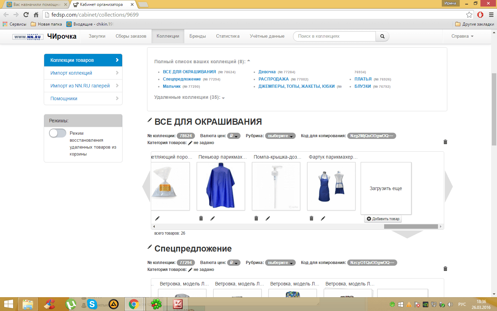Click the Добавить товар button
Image resolution: width=497 pixels, height=311 pixels.
pyautogui.click(x=383, y=219)
